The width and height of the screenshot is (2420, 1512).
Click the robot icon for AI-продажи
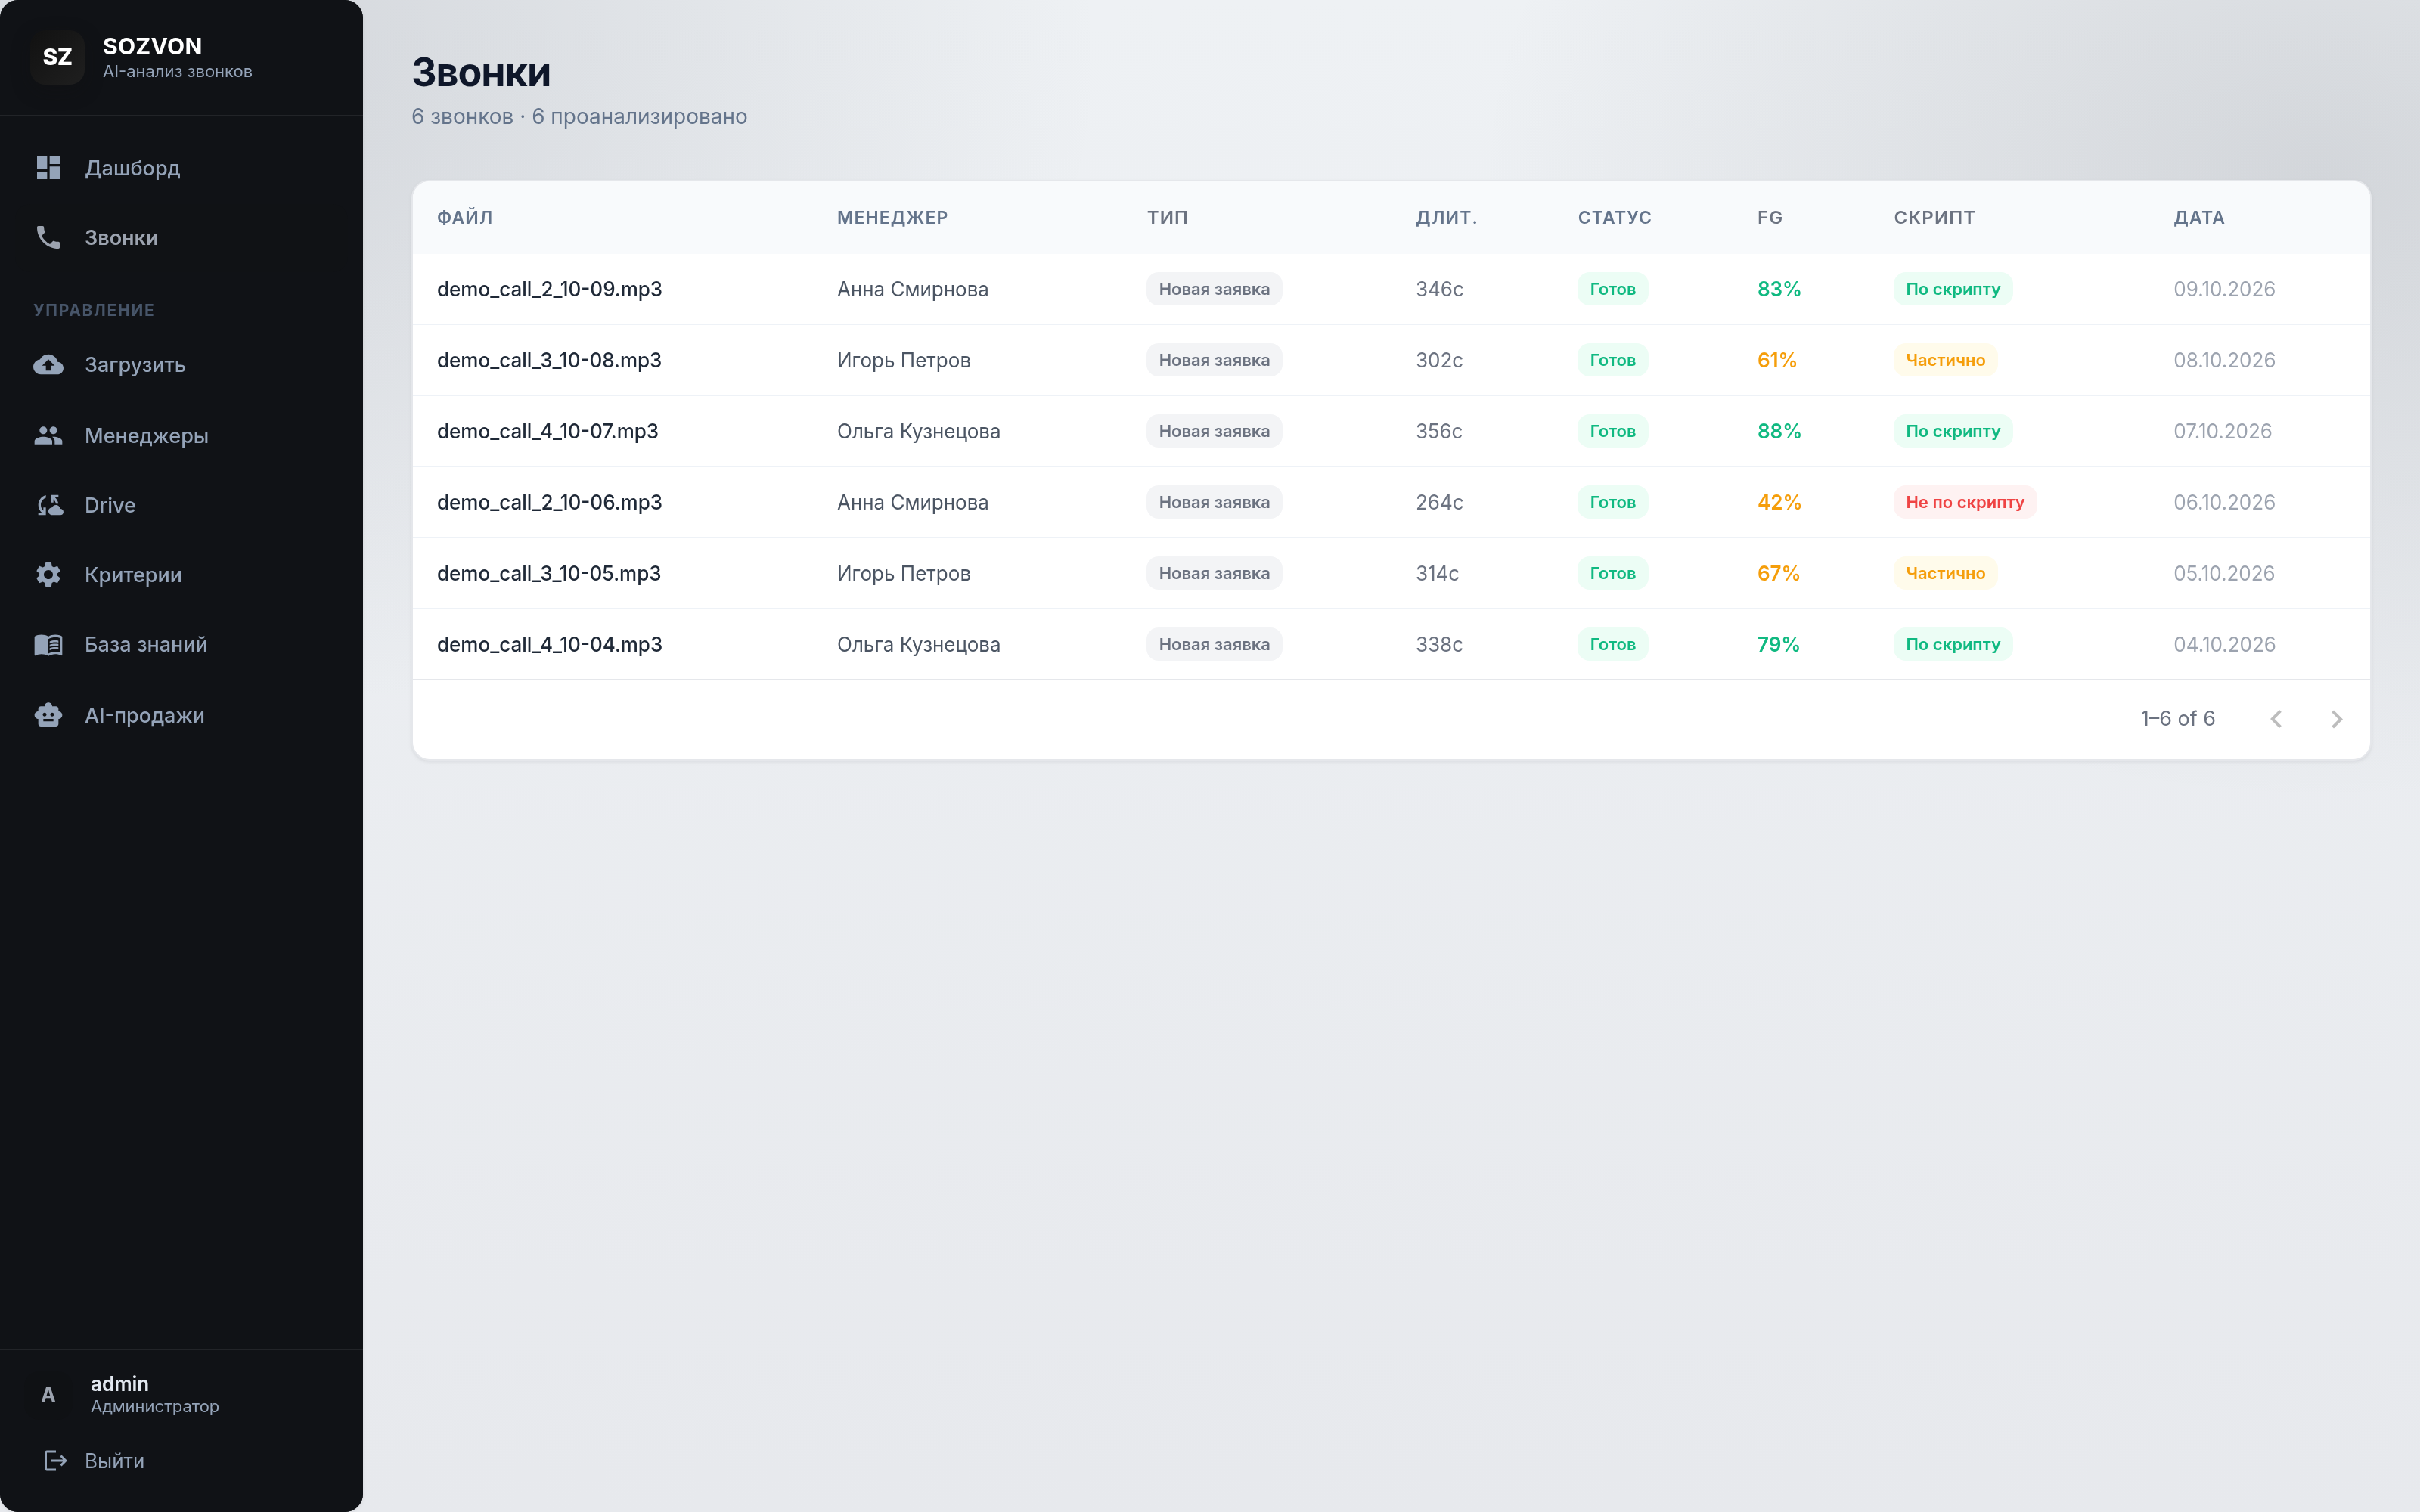48,715
